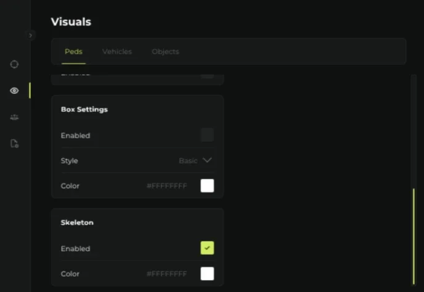Click the green vertical scrollbar thumb

click(x=414, y=236)
